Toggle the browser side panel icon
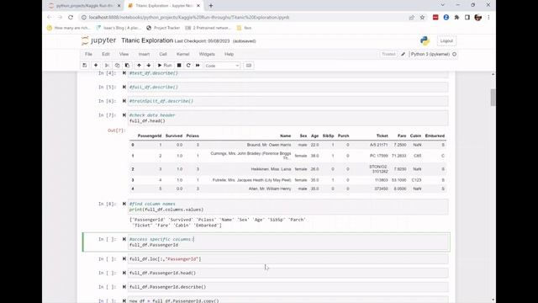Image resolution: width=538 pixels, height=303 pixels. 467,18
